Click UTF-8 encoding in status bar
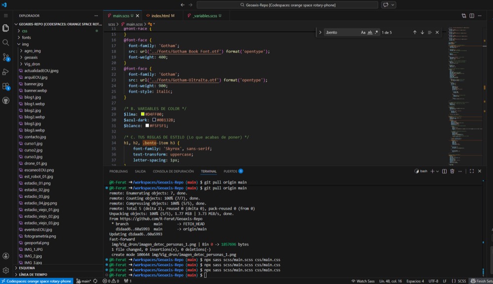 433,281
